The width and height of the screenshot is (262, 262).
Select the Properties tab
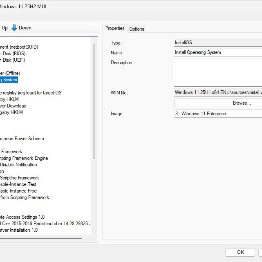115,28
